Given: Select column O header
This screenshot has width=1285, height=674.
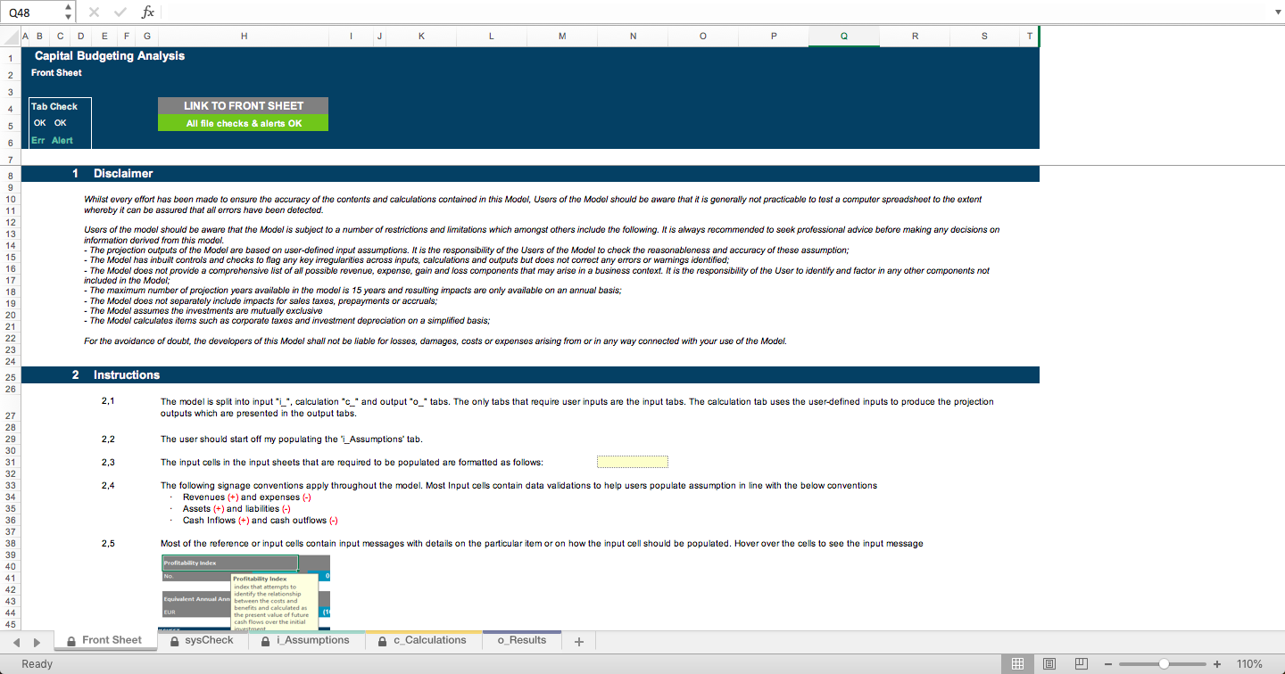Looking at the screenshot, I should tap(702, 36).
